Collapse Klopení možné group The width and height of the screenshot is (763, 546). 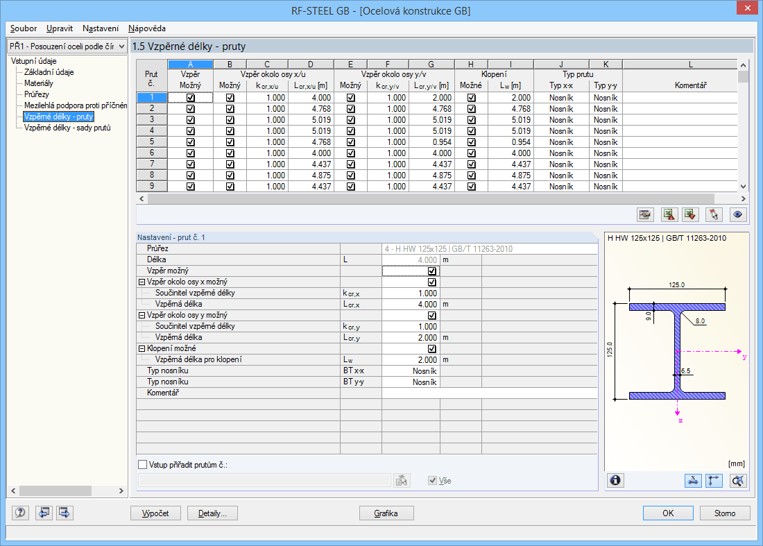coord(142,349)
